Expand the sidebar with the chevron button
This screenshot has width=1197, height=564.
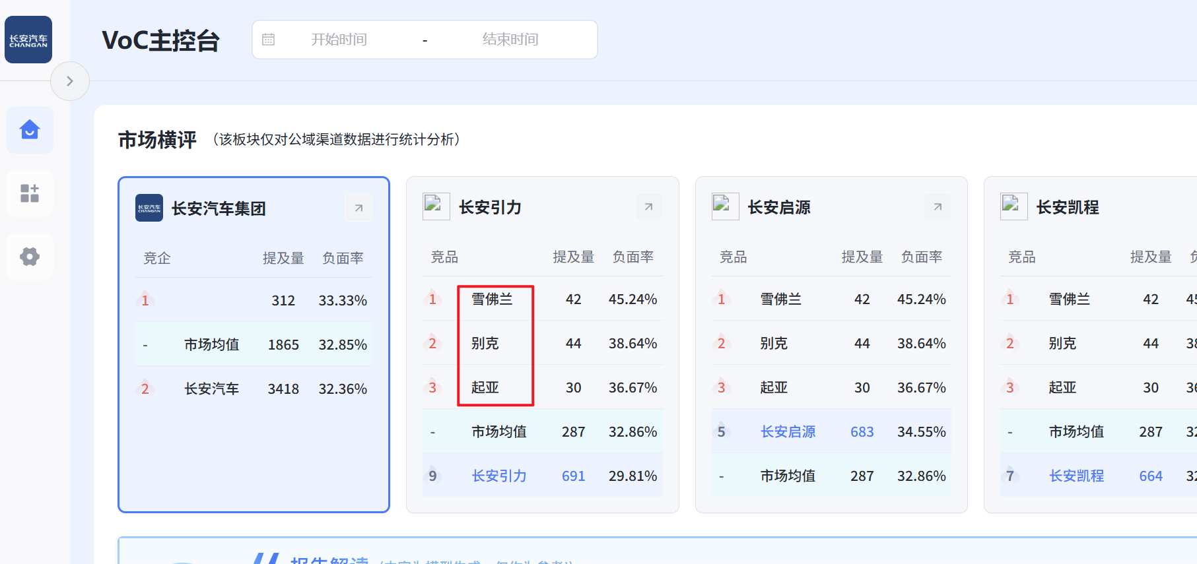click(x=70, y=81)
